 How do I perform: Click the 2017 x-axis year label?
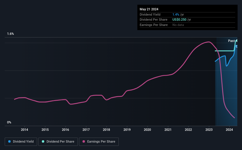pyautogui.click(x=86, y=130)
